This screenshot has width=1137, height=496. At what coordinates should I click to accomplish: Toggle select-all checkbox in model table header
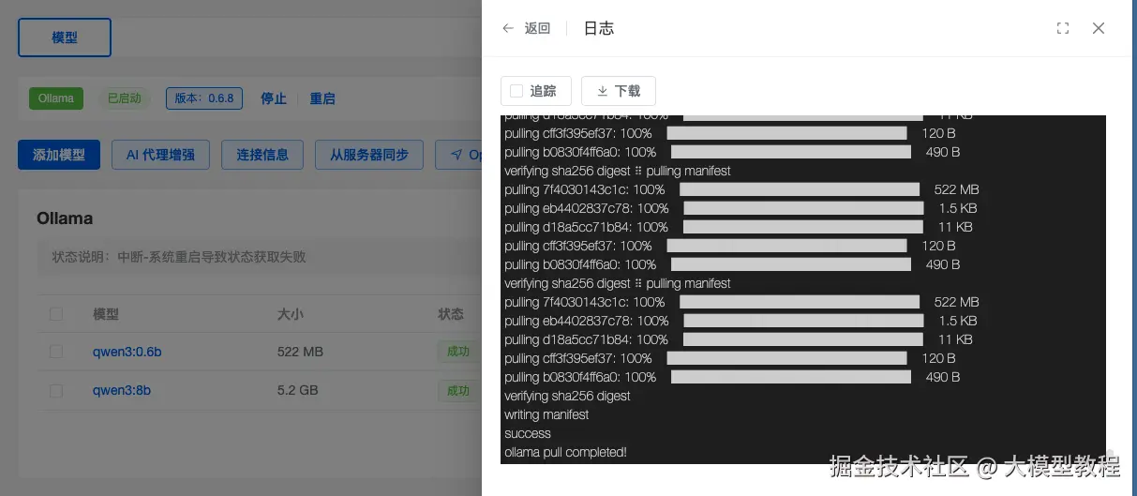56,314
